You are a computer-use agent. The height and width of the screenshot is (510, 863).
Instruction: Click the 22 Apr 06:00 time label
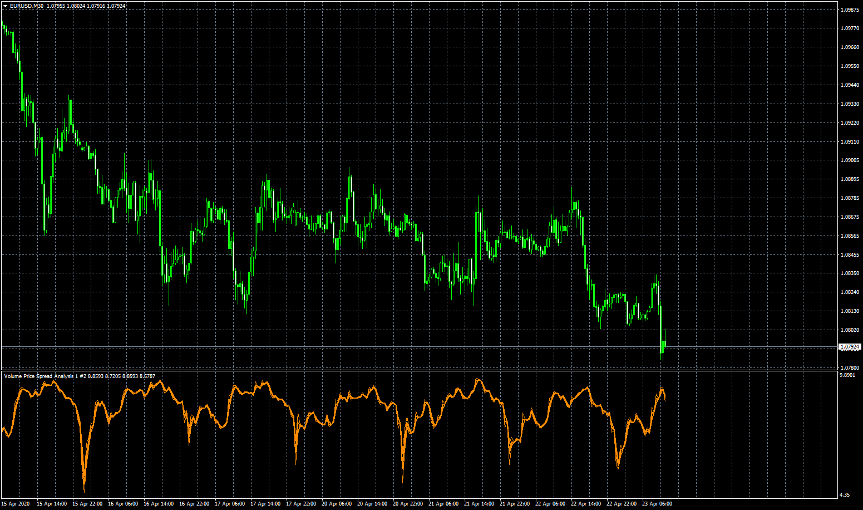550,504
